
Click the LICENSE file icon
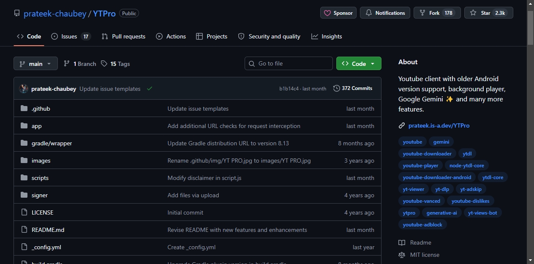pos(24,212)
